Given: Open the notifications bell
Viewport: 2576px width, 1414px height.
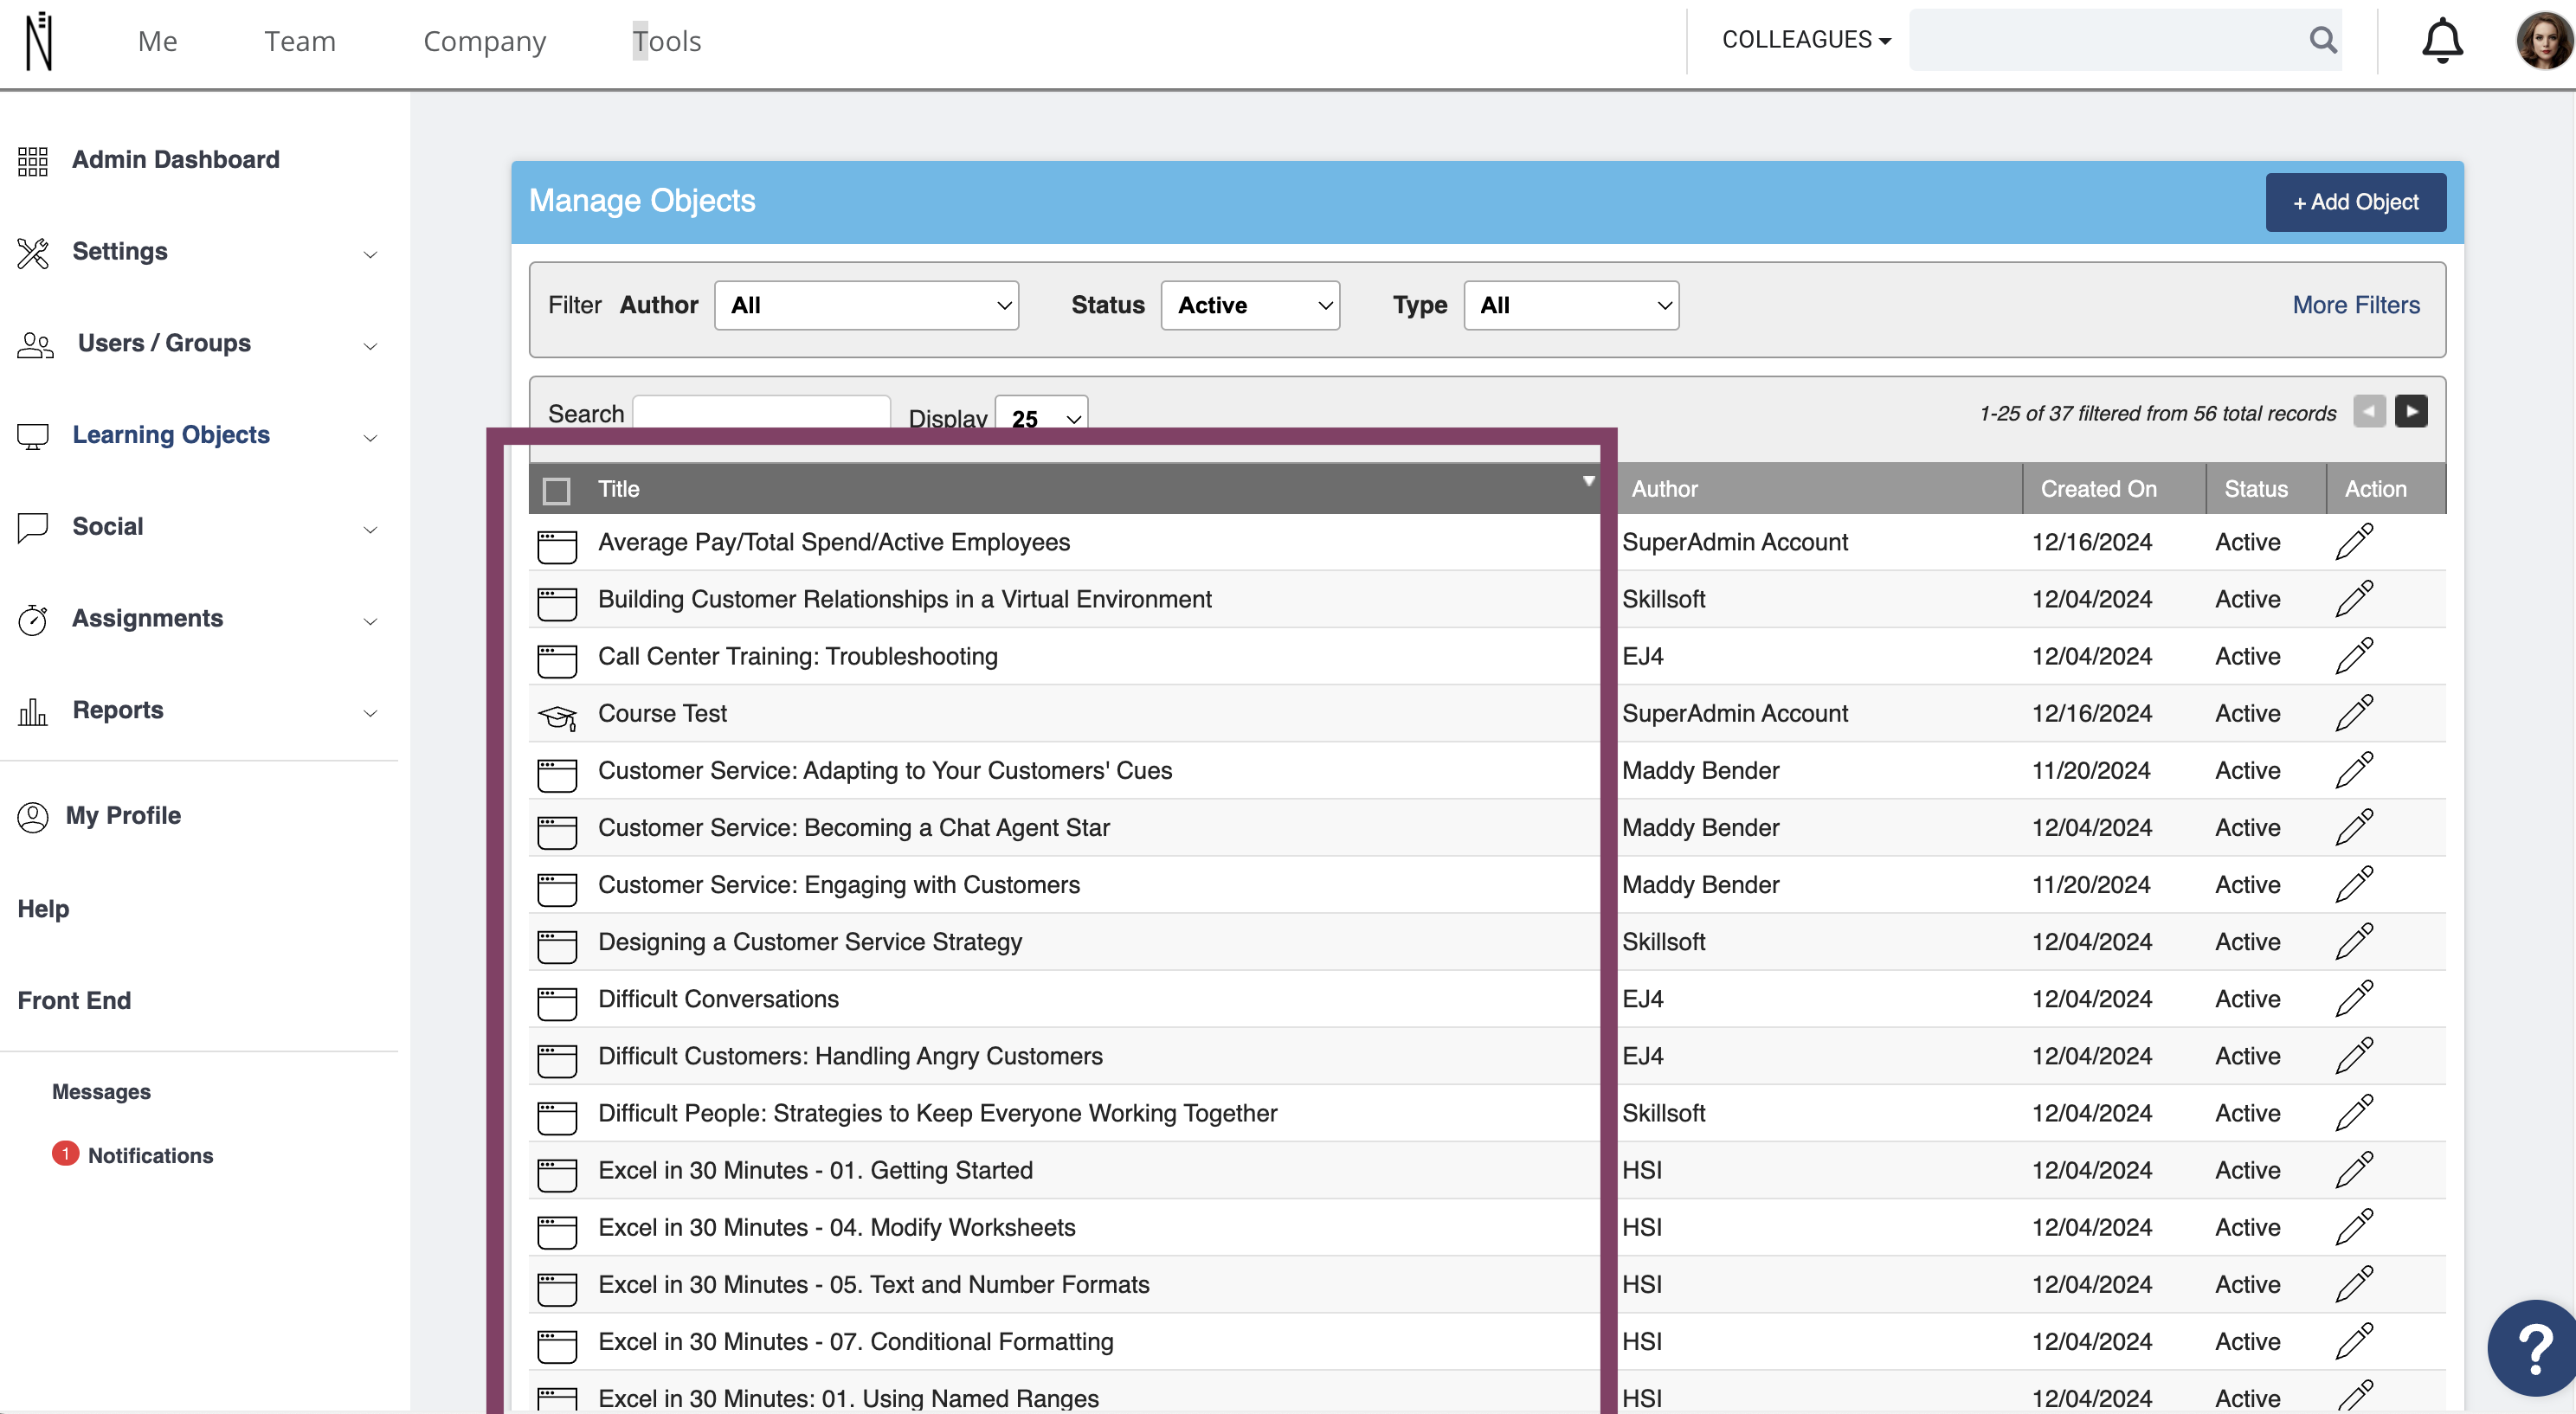Looking at the screenshot, I should 2441,41.
